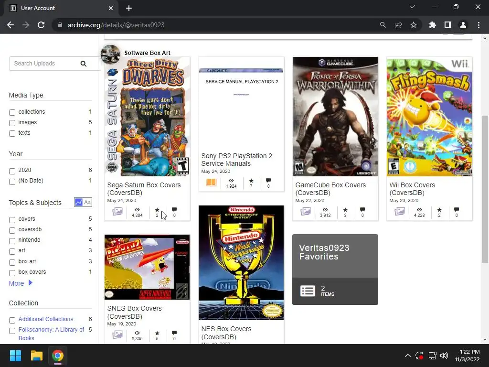
Task: Open FlingSmash Wii cover thumbnail
Action: point(429,117)
